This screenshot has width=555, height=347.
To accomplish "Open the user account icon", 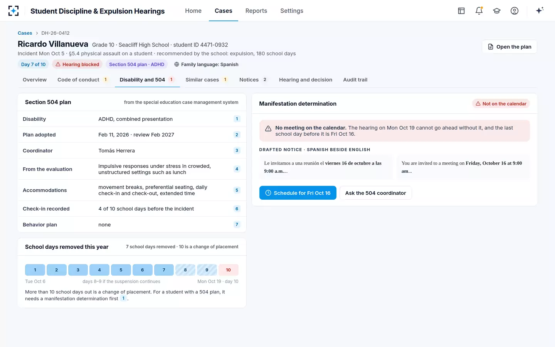I will click(x=515, y=11).
